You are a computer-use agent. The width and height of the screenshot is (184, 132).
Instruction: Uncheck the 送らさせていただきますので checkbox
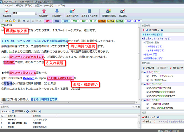[148, 96]
